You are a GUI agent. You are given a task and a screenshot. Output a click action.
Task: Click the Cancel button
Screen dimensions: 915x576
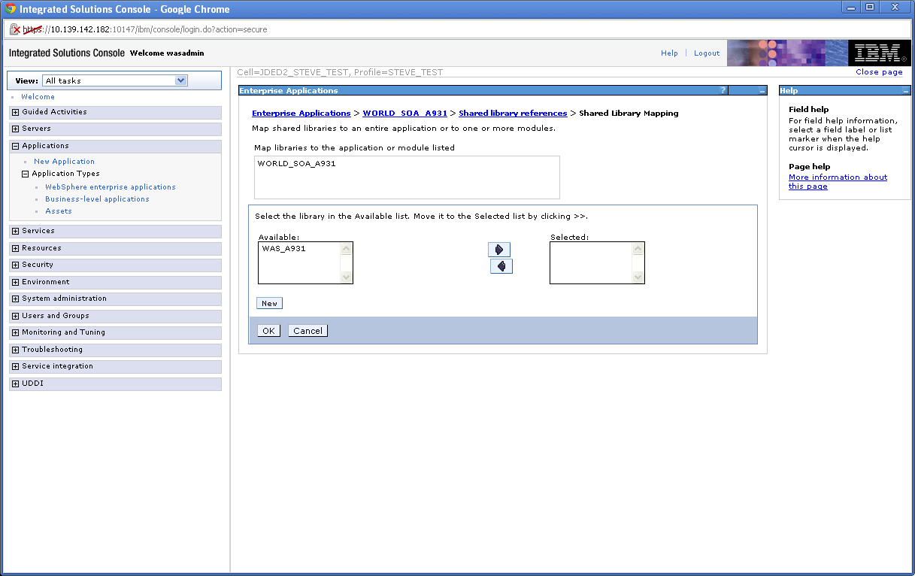(308, 331)
